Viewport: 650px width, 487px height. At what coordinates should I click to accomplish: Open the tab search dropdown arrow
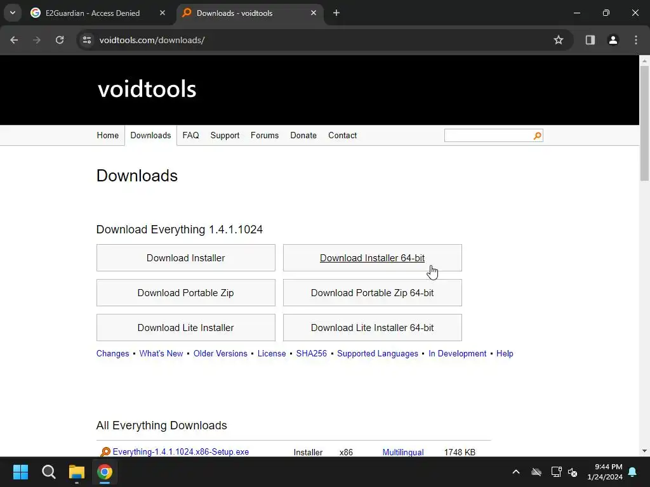coord(13,13)
